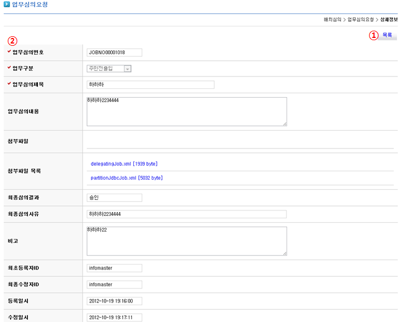Image resolution: width=402 pixels, height=322 pixels.
Task: Download the partitionJdbcJob.xml attachment
Action: pyautogui.click(x=127, y=178)
